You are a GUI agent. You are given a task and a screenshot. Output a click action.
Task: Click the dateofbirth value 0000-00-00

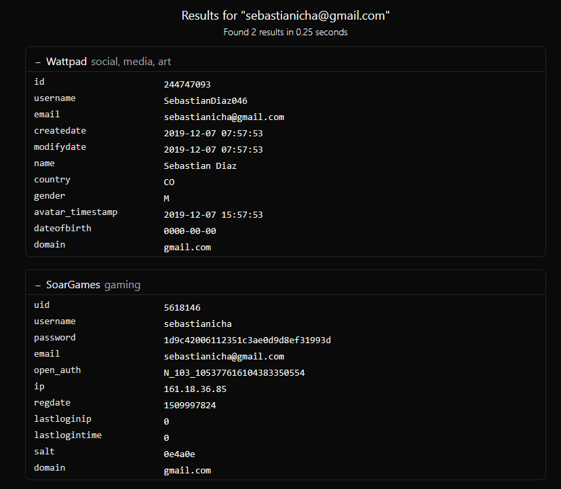(x=190, y=231)
